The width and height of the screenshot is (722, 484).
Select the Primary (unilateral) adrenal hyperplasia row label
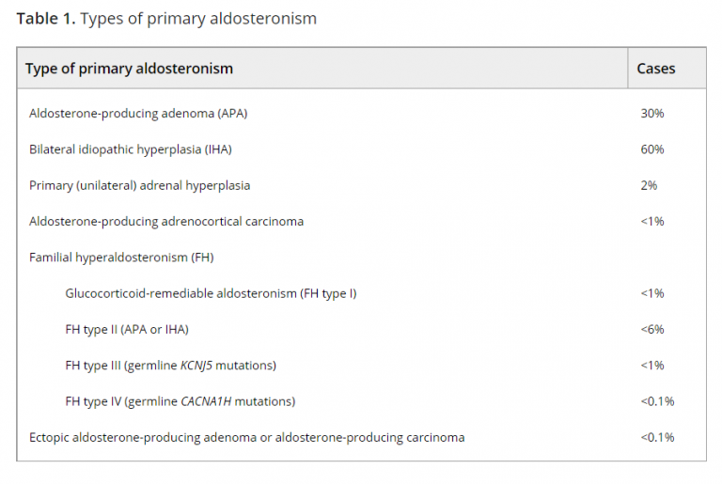tap(139, 185)
